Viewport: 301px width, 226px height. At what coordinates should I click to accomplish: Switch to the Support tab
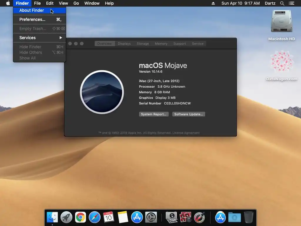point(180,44)
